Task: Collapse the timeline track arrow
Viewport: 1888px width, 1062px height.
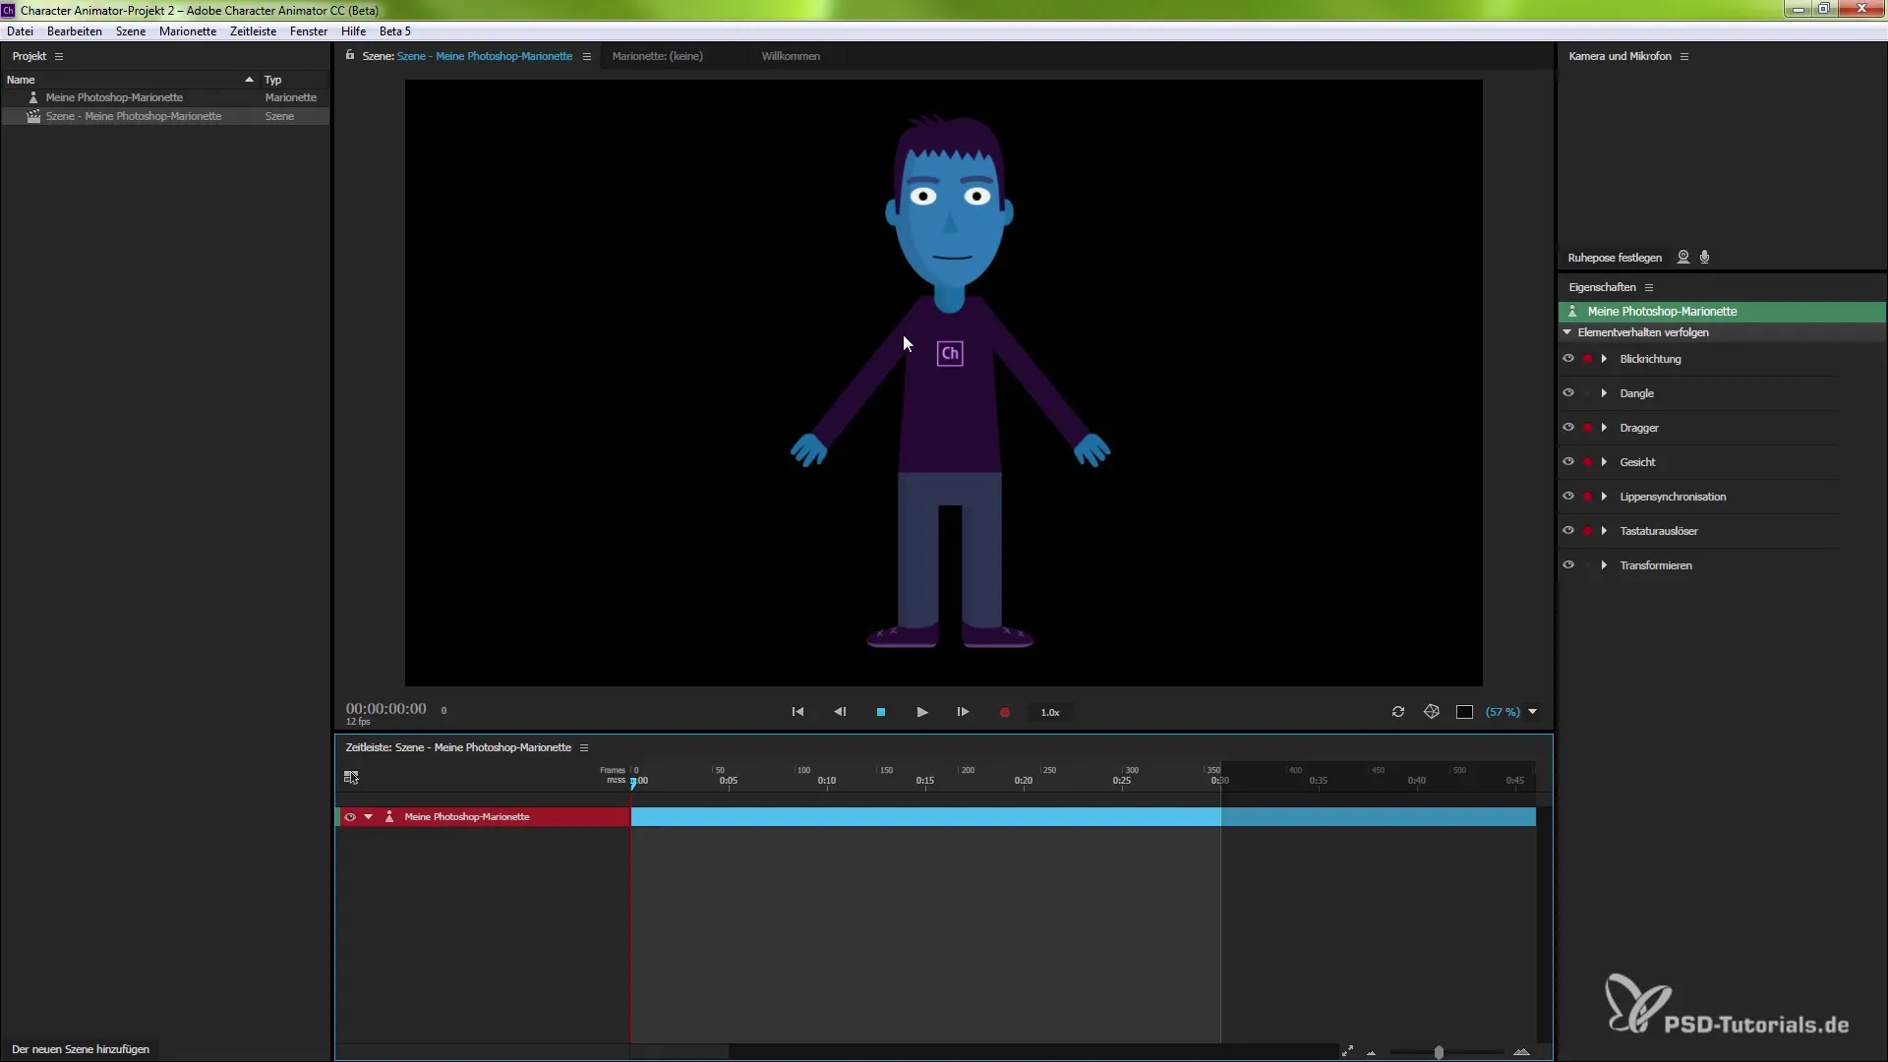Action: [369, 817]
